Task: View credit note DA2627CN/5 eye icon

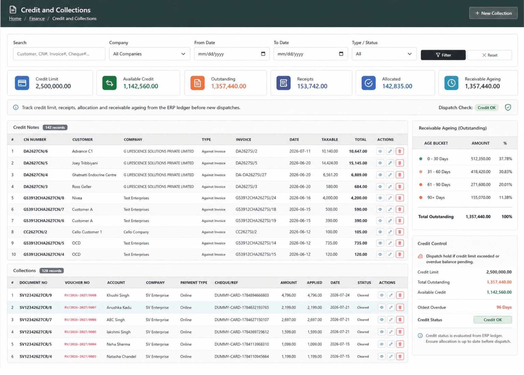Action: tap(380, 163)
